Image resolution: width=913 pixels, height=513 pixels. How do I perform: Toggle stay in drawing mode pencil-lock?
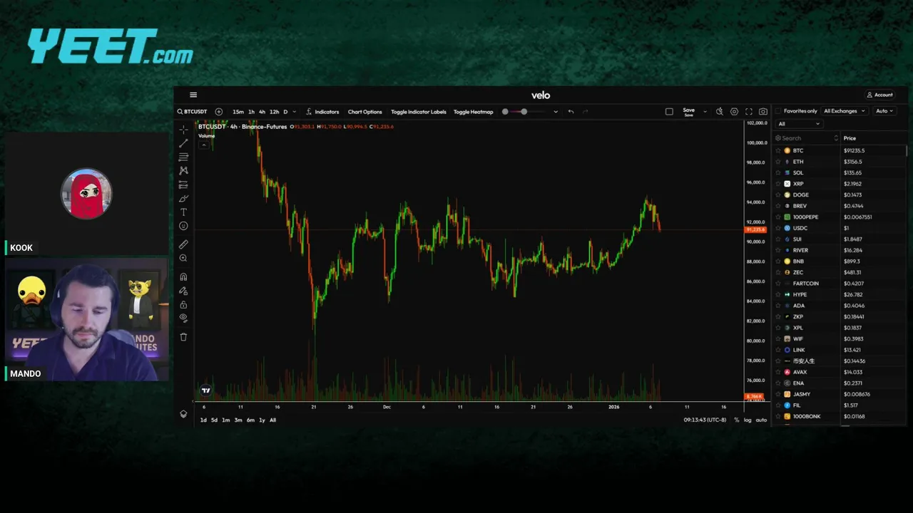tap(183, 291)
